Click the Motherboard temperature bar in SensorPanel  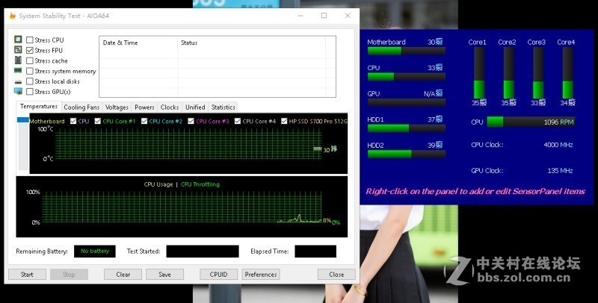click(x=407, y=51)
